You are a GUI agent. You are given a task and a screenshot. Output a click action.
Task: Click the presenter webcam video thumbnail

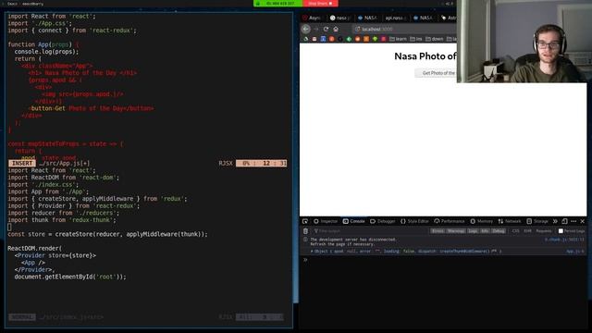(524, 41)
